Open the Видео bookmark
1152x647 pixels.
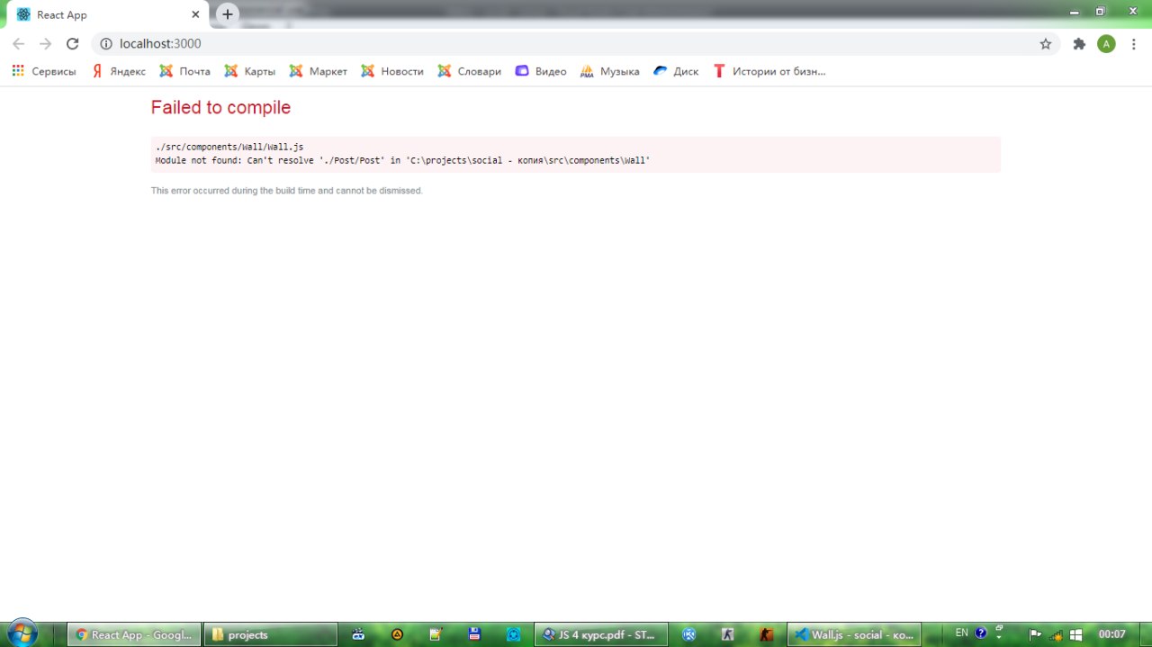[x=541, y=71]
